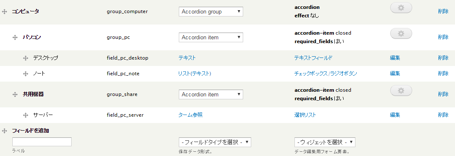Click drag handle beside パソコン row
455x156 pixels.
(15, 37)
